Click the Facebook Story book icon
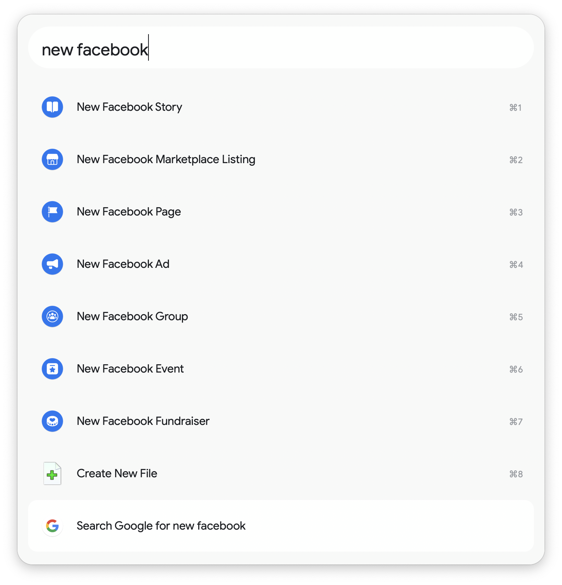562x585 pixels. click(52, 107)
